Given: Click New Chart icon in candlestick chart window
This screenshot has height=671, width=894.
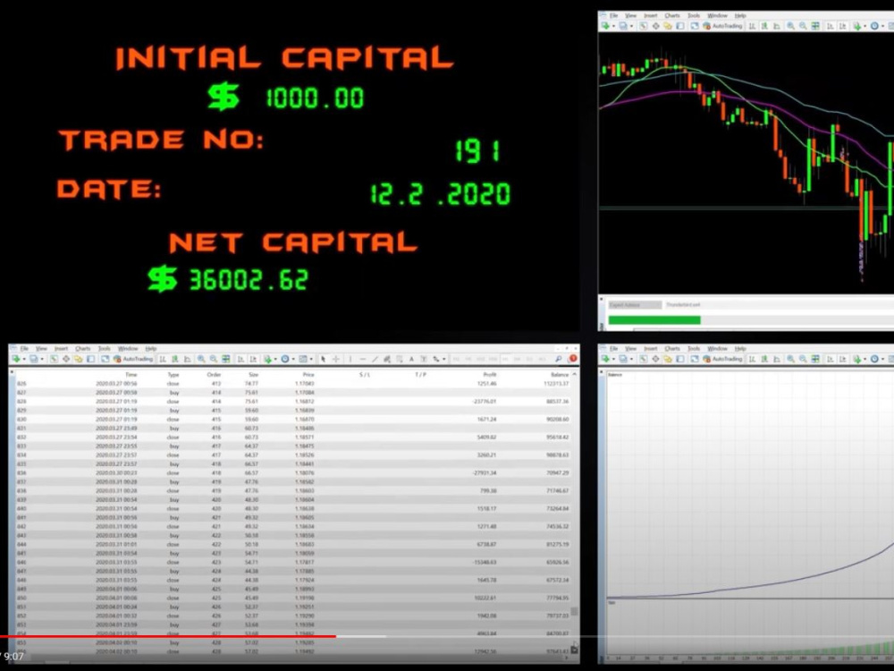Looking at the screenshot, I should pyautogui.click(x=605, y=26).
